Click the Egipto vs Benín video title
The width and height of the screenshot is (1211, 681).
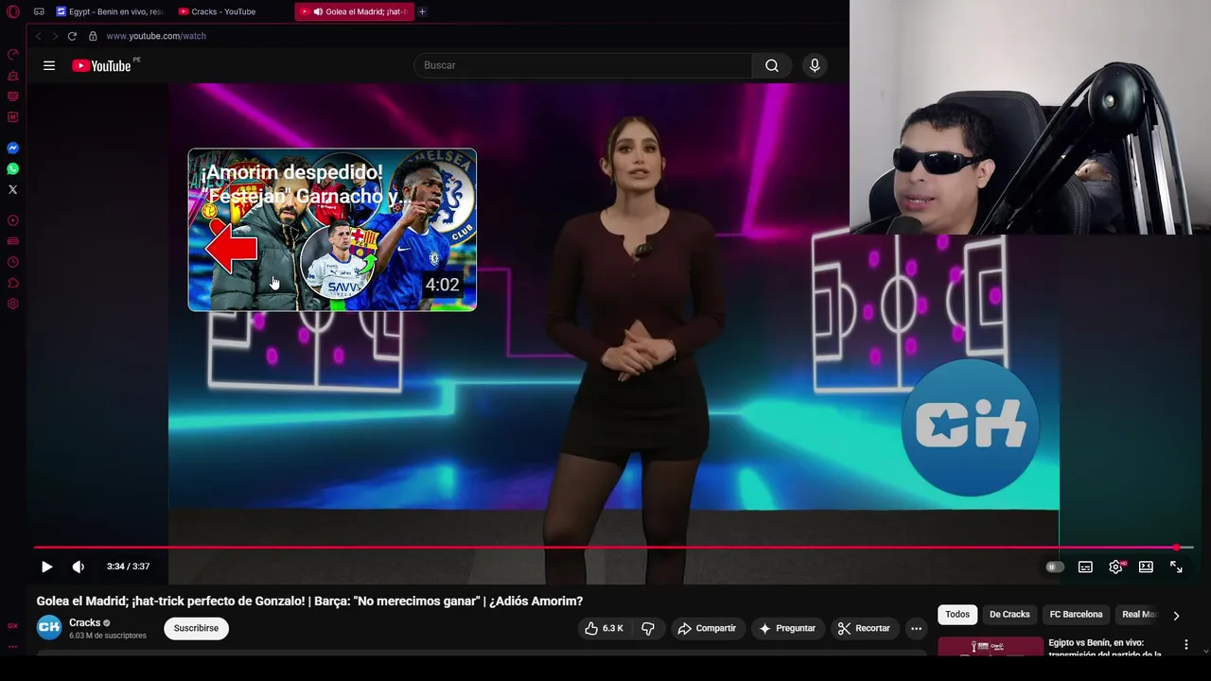click(x=1105, y=648)
